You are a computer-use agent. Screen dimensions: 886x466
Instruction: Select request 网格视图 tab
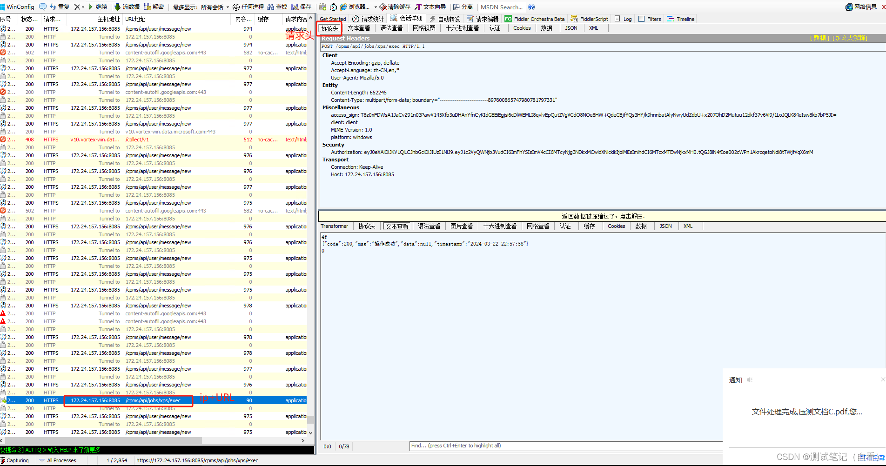click(424, 28)
